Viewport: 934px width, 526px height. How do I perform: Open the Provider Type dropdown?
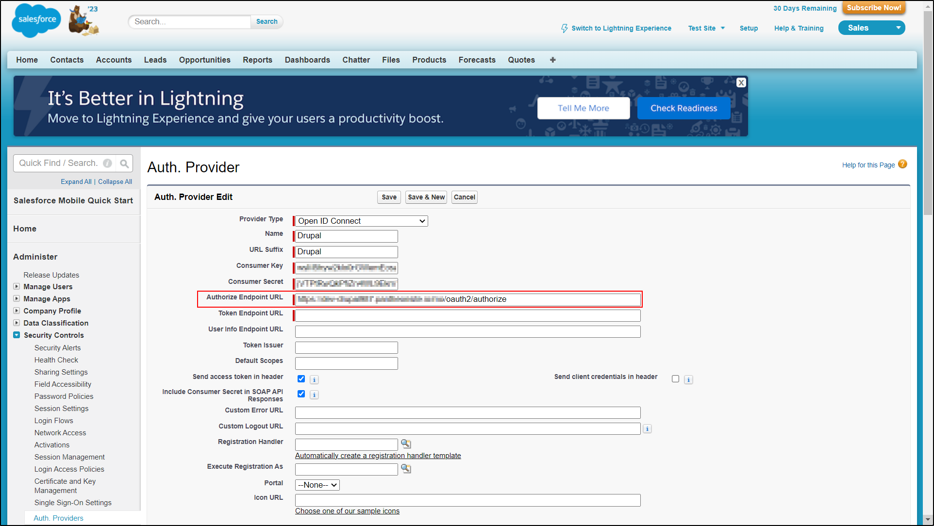pos(361,221)
